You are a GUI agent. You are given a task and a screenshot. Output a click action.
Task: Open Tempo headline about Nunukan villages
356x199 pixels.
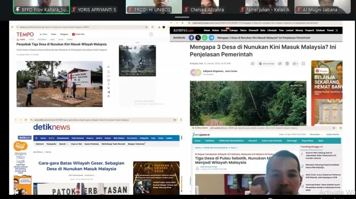pyautogui.click(x=62, y=44)
